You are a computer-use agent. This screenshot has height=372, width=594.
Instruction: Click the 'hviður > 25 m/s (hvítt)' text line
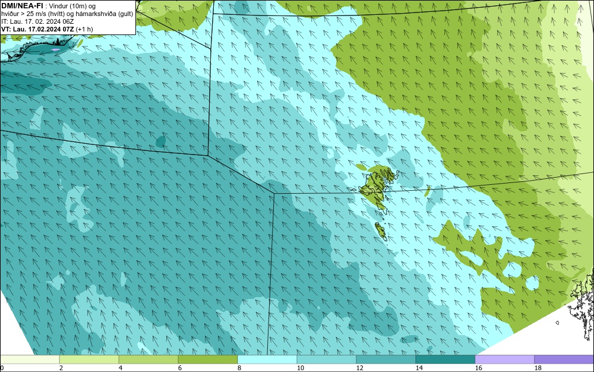(33, 14)
